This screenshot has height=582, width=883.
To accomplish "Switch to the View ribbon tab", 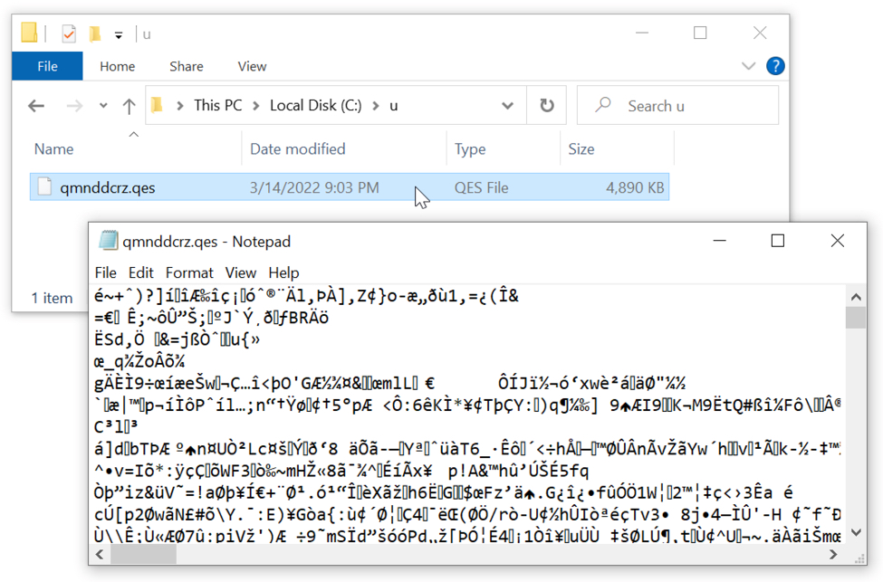I will pyautogui.click(x=252, y=66).
